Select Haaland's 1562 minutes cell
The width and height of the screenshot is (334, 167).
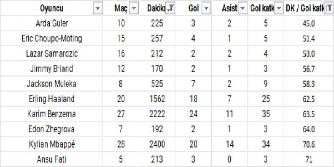point(157,99)
